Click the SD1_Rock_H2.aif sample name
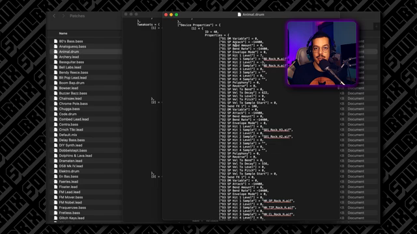417x234 pixels. pos(277,136)
